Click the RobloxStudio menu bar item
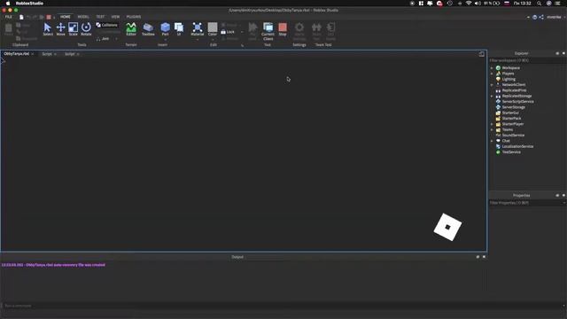The height and width of the screenshot is (319, 567). point(29,4)
